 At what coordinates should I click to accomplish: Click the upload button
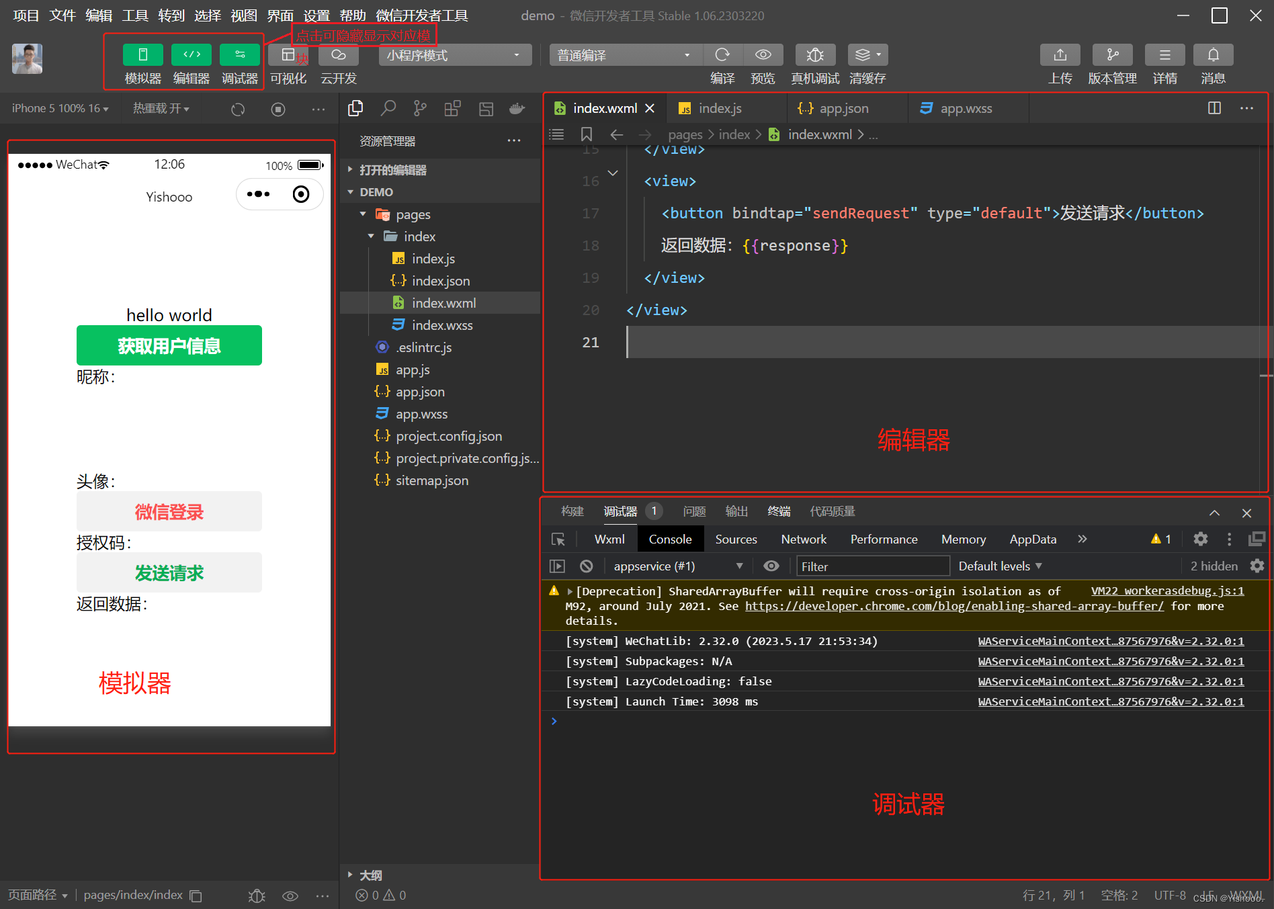(1060, 54)
